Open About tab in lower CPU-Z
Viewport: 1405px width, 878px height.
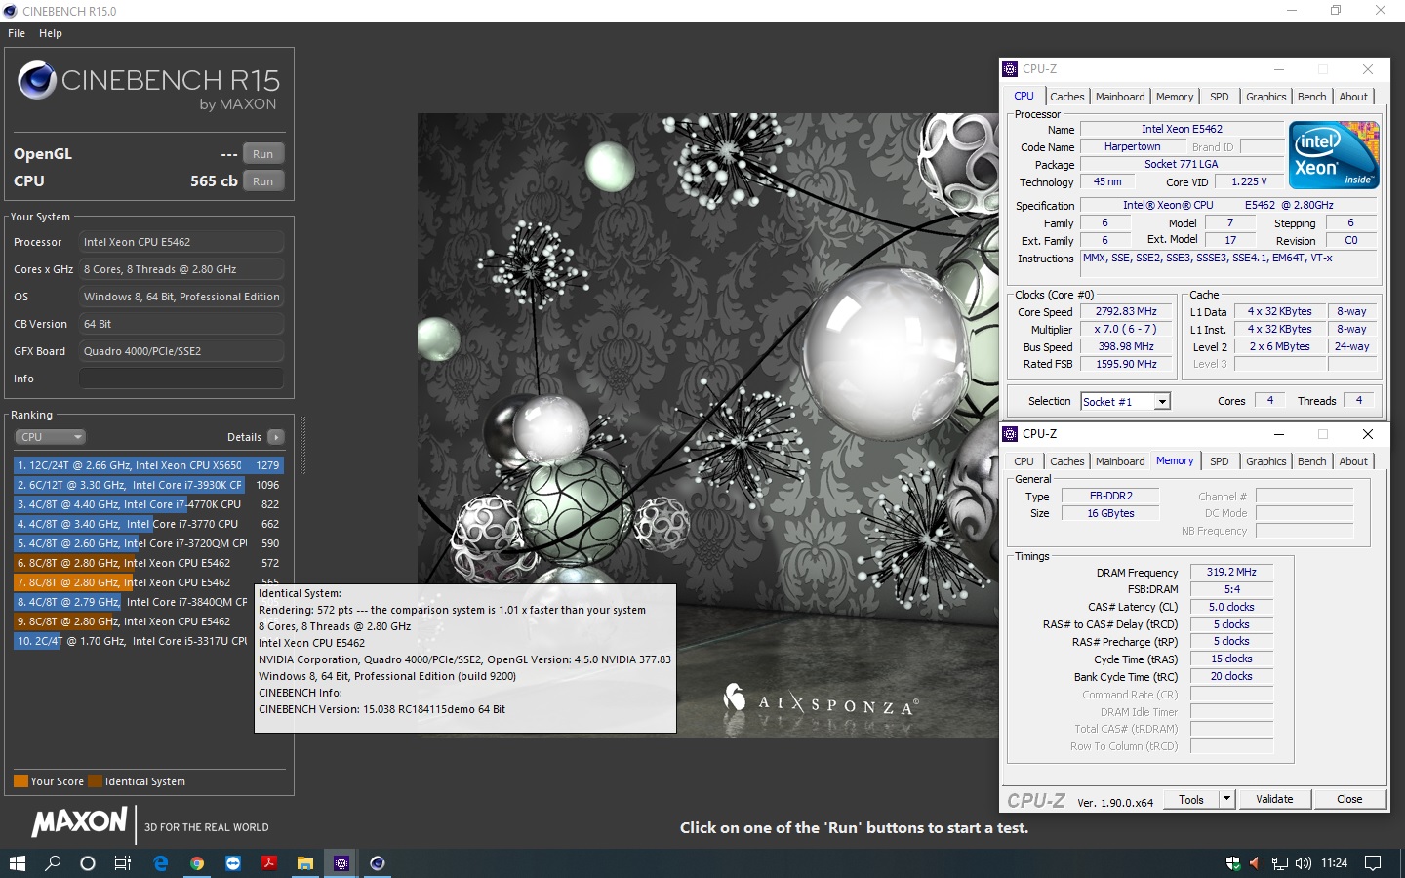click(1353, 461)
